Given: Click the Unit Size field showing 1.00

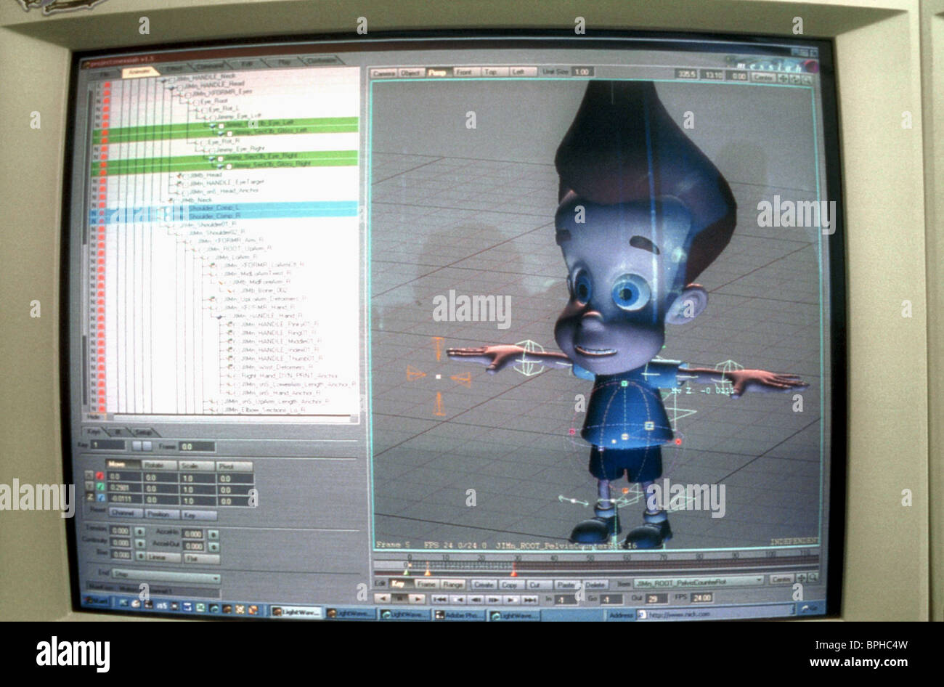Looking at the screenshot, I should tap(583, 72).
